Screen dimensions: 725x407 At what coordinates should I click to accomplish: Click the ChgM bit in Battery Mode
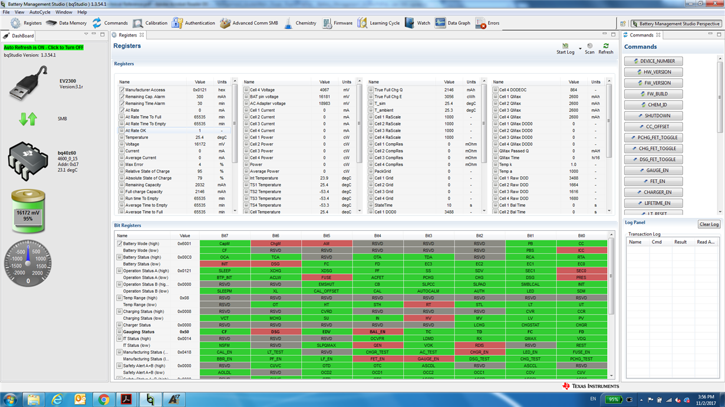point(275,243)
